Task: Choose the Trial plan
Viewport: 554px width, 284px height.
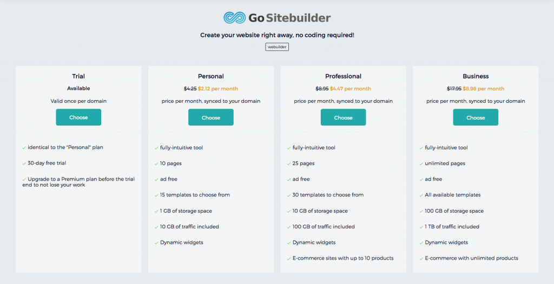Action: pyautogui.click(x=78, y=117)
